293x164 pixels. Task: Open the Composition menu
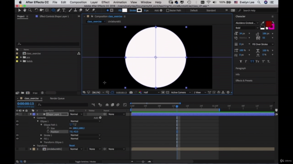pyautogui.click(x=78, y=2)
